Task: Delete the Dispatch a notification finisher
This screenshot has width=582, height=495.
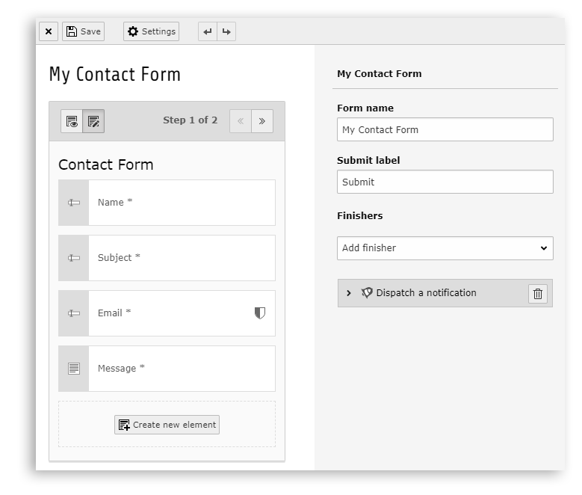Action: [x=537, y=294]
